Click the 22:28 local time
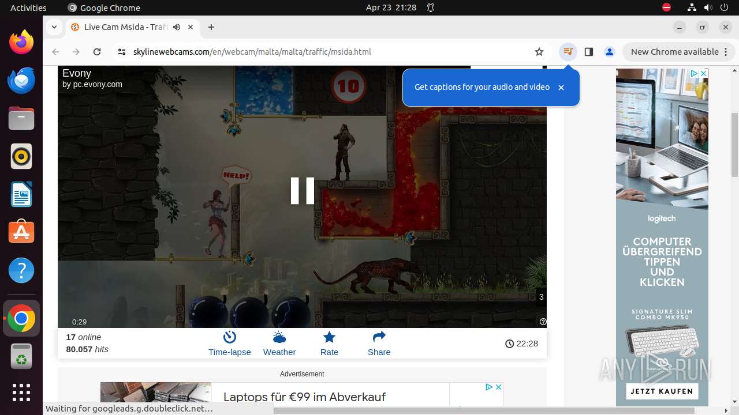The image size is (739, 415). [x=521, y=344]
